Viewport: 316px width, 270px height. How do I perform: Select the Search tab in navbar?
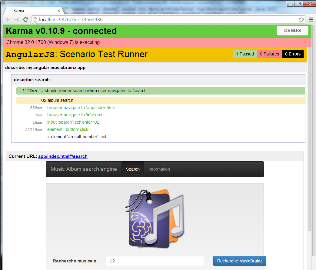point(133,169)
